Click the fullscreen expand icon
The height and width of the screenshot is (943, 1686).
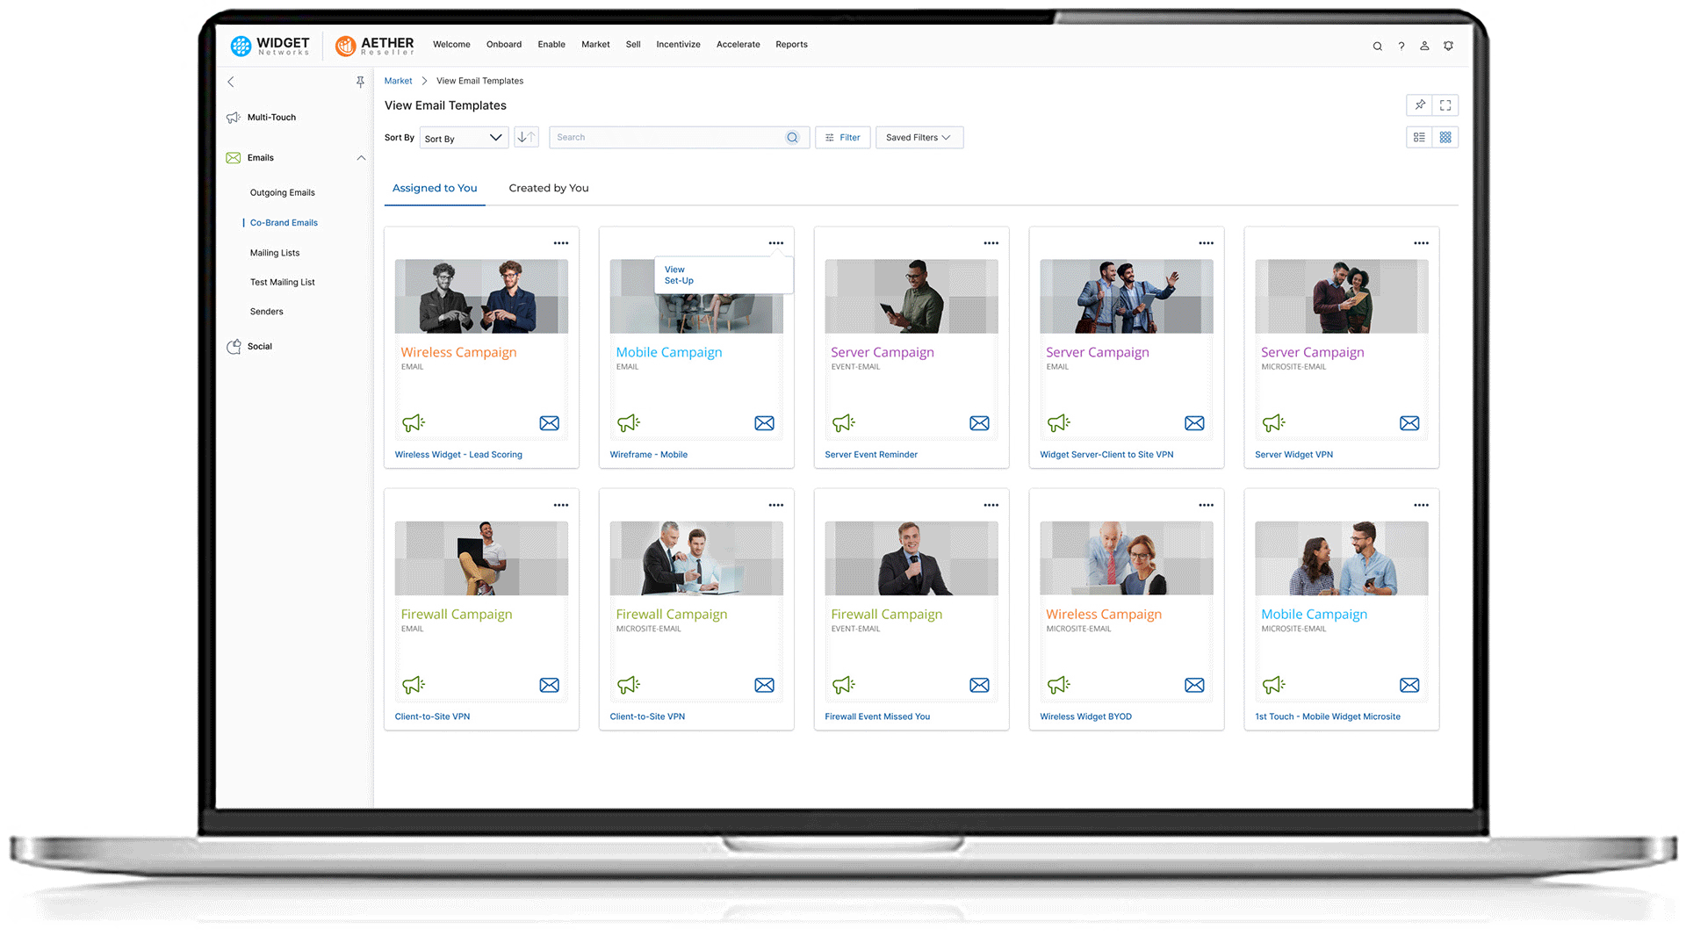[1445, 105]
